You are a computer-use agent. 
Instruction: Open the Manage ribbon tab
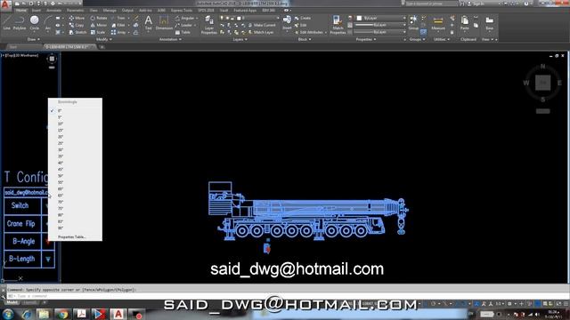[110, 11]
